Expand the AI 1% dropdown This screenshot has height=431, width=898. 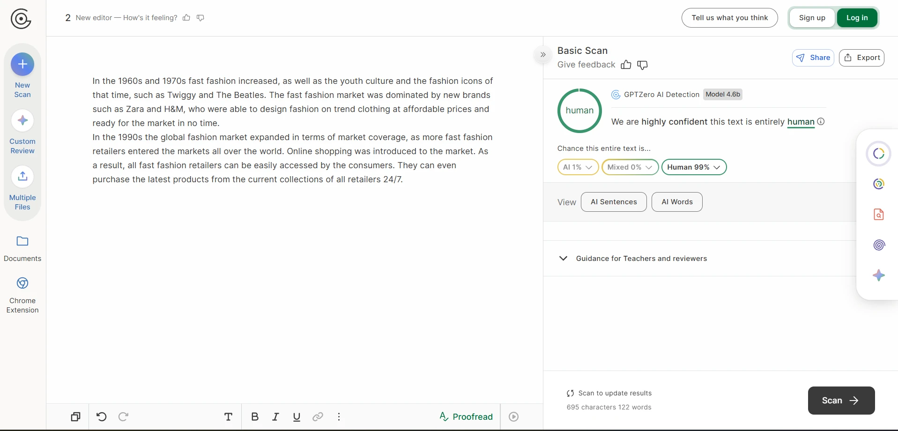click(x=578, y=167)
